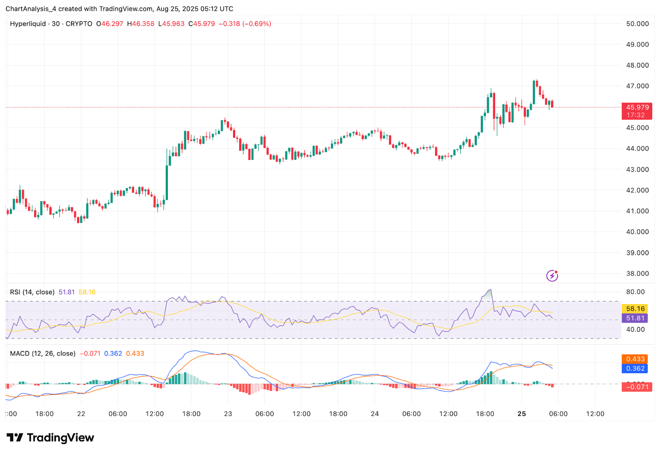Click the candle countdown timer 17:32
Image resolution: width=660 pixels, height=454 pixels.
point(637,115)
